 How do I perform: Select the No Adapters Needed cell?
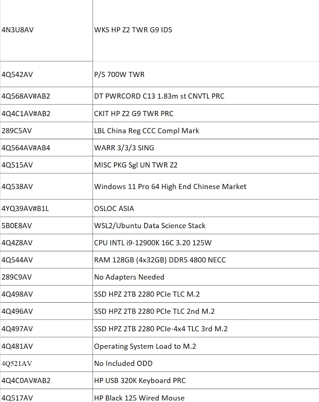pyautogui.click(x=129, y=277)
